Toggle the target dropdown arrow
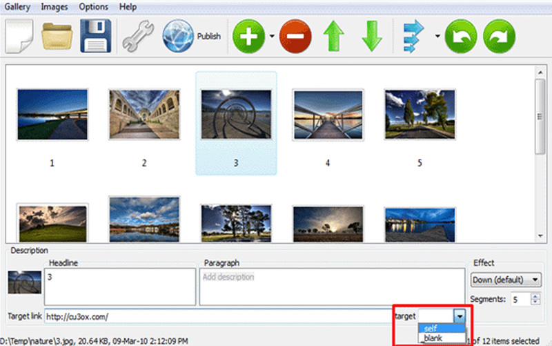Viewport: 552px width, 346px height. click(x=460, y=316)
